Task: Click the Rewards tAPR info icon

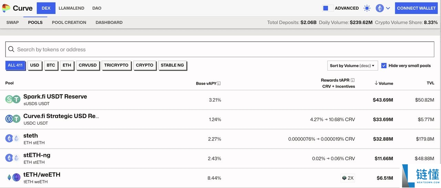Action: tap(352, 80)
